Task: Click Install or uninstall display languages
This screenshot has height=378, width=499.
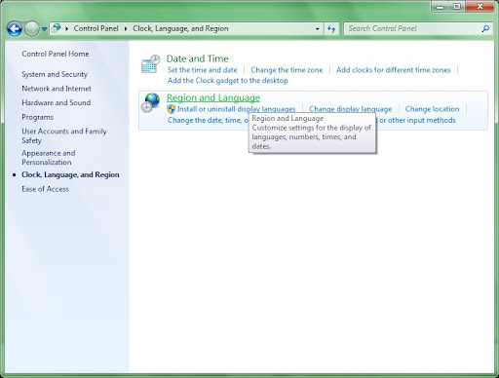Action: tap(236, 109)
